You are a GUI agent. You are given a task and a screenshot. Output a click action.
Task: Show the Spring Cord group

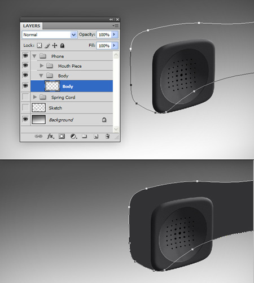[x=25, y=97]
